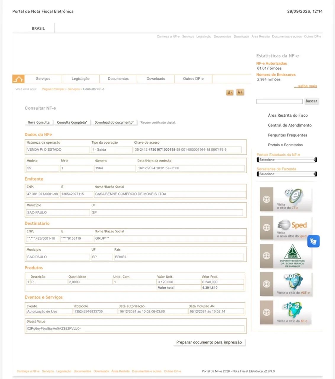335x379 pixels.
Task: Open the blue sign-language accessibility widget
Action: tap(313, 241)
